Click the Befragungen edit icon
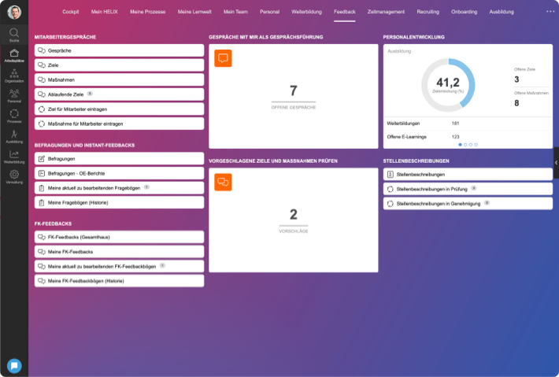Viewport: 559px width, 377px height. [x=42, y=158]
